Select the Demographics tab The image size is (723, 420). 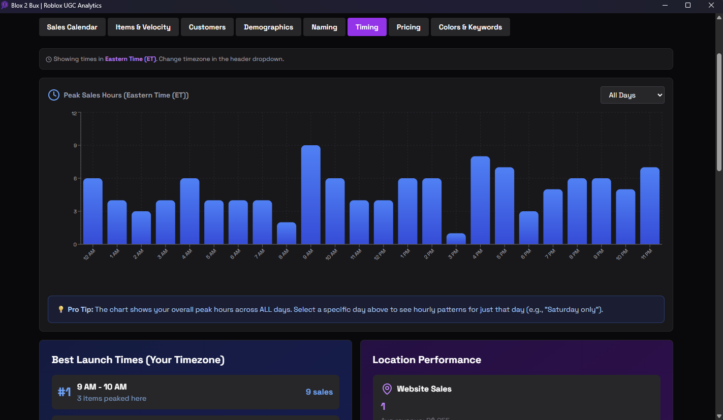(268, 27)
